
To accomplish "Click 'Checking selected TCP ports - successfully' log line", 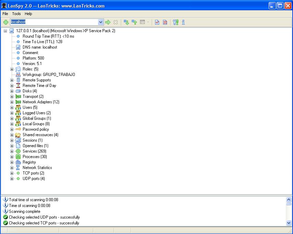I will 44,223.
